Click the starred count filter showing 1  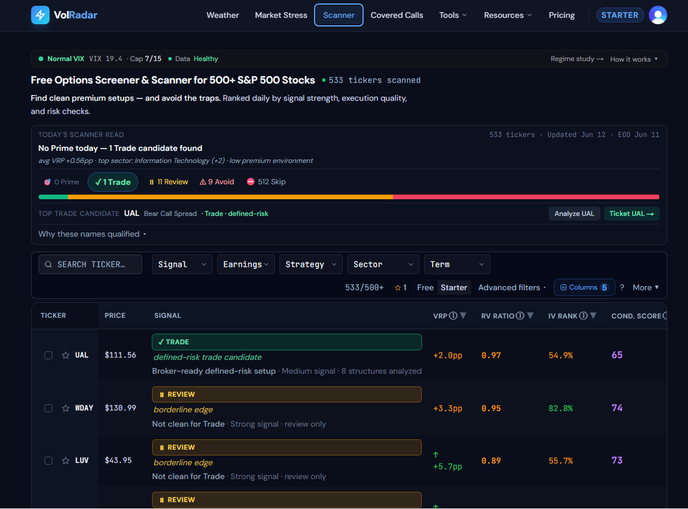click(400, 287)
